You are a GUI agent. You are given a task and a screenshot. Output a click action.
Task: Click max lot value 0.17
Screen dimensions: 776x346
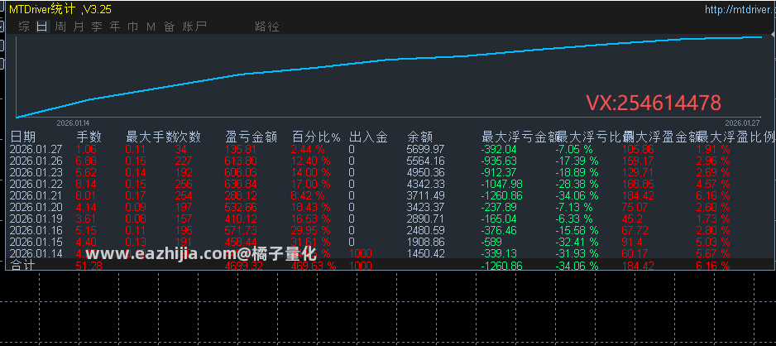[x=135, y=196]
